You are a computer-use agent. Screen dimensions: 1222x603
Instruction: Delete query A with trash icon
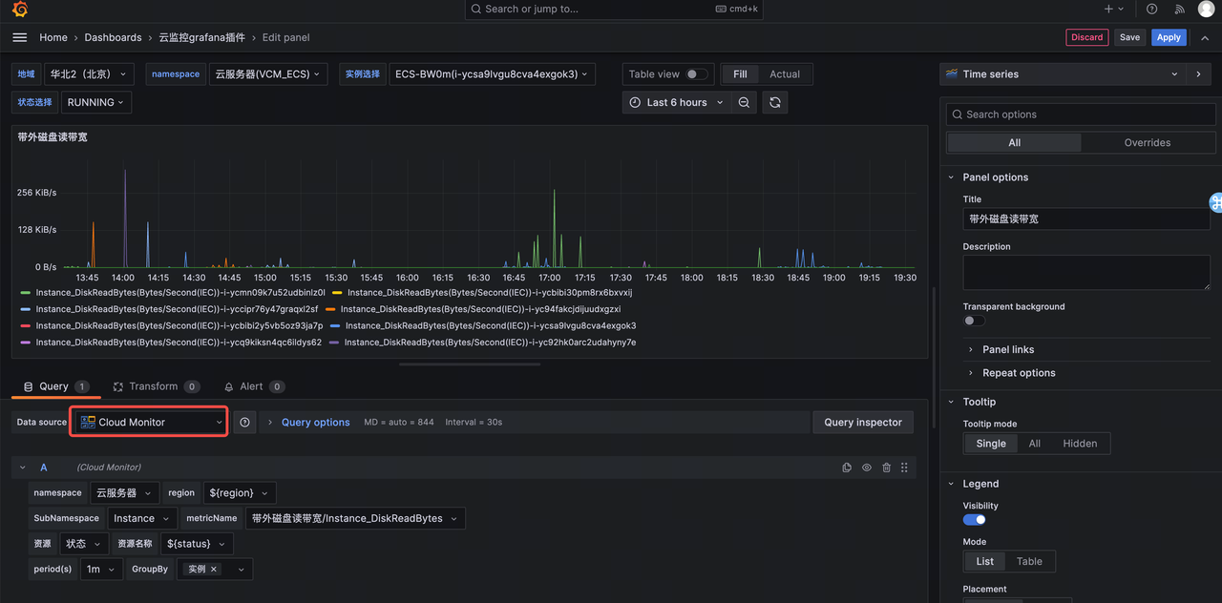[x=886, y=468]
